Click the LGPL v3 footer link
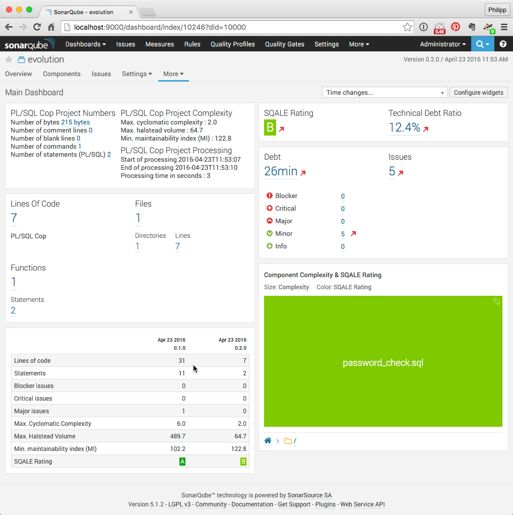The image size is (513, 515). click(x=179, y=504)
